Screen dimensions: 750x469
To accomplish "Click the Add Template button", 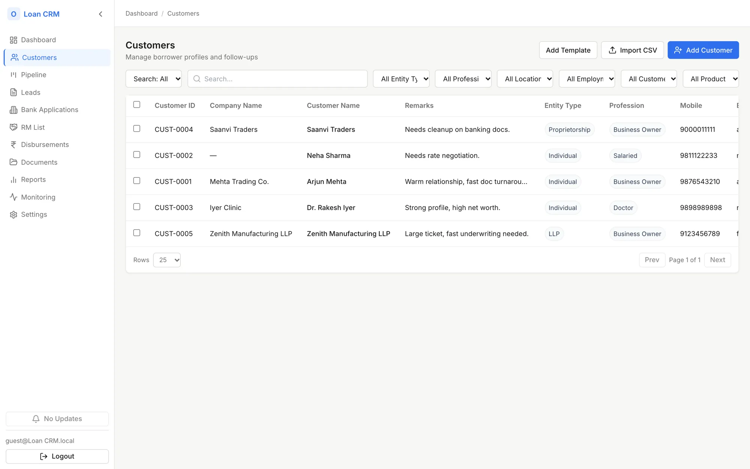I will pyautogui.click(x=568, y=50).
